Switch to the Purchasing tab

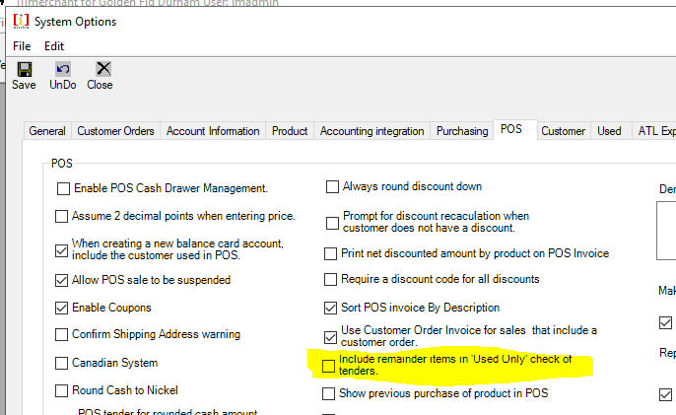462,131
